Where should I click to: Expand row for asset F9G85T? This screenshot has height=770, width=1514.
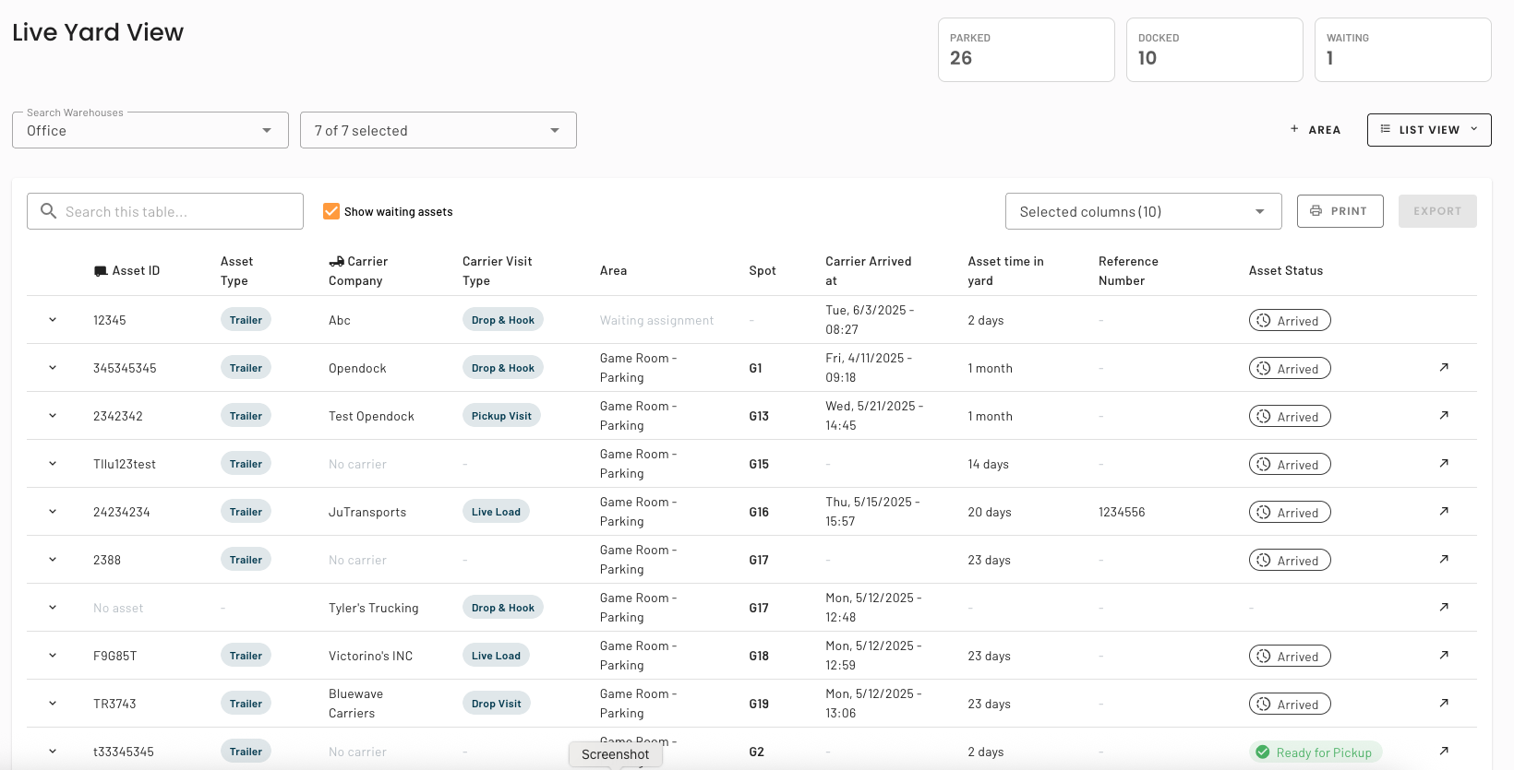[x=53, y=656]
